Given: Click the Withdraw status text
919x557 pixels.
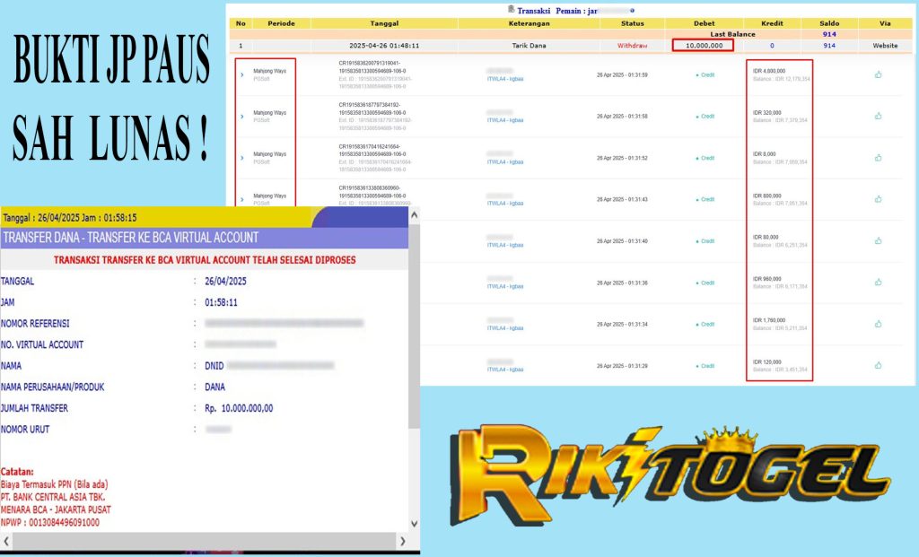Looking at the screenshot, I should (633, 46).
